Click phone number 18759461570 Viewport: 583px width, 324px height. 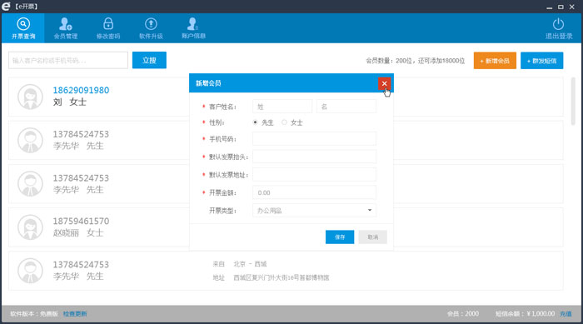pos(81,221)
